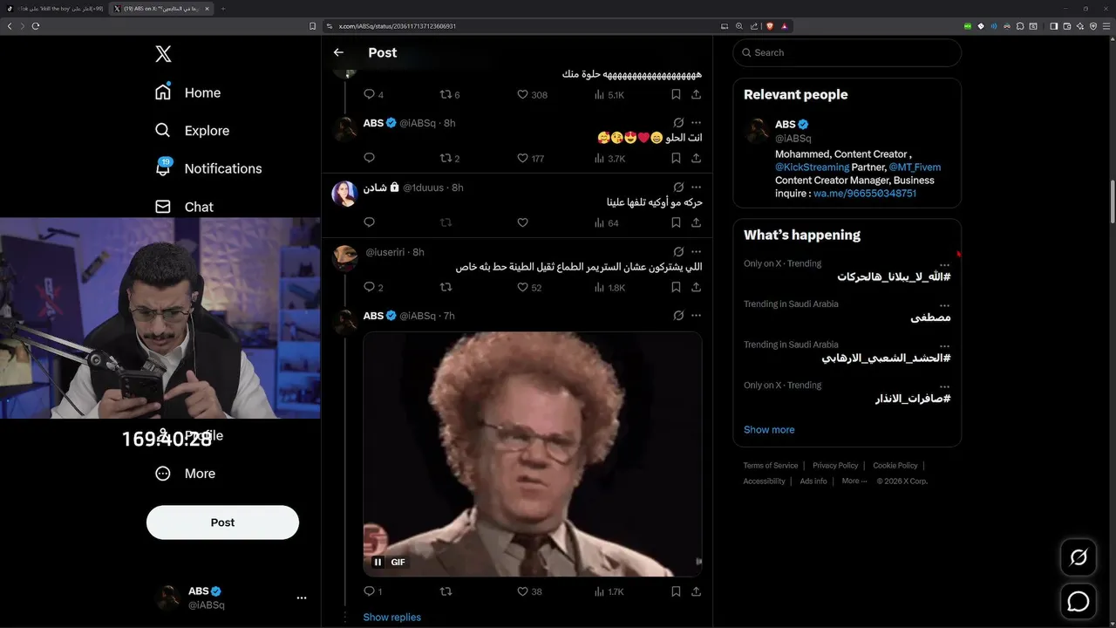Viewport: 1116px width, 628px height.
Task: Click the white Post button
Action: [x=222, y=522]
